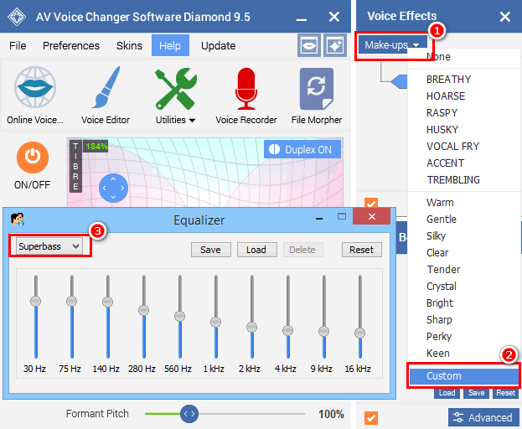Toggle the orange checkbox beside Advanced
The image size is (522, 429).
[371, 418]
